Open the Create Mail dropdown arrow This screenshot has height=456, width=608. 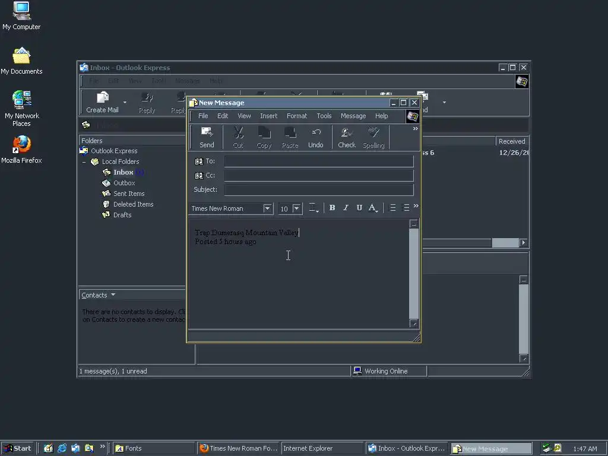[125, 102]
